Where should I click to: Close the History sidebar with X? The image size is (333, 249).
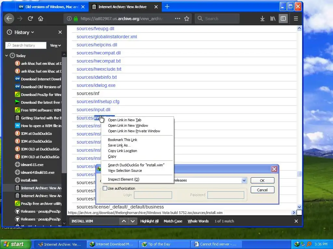60,32
